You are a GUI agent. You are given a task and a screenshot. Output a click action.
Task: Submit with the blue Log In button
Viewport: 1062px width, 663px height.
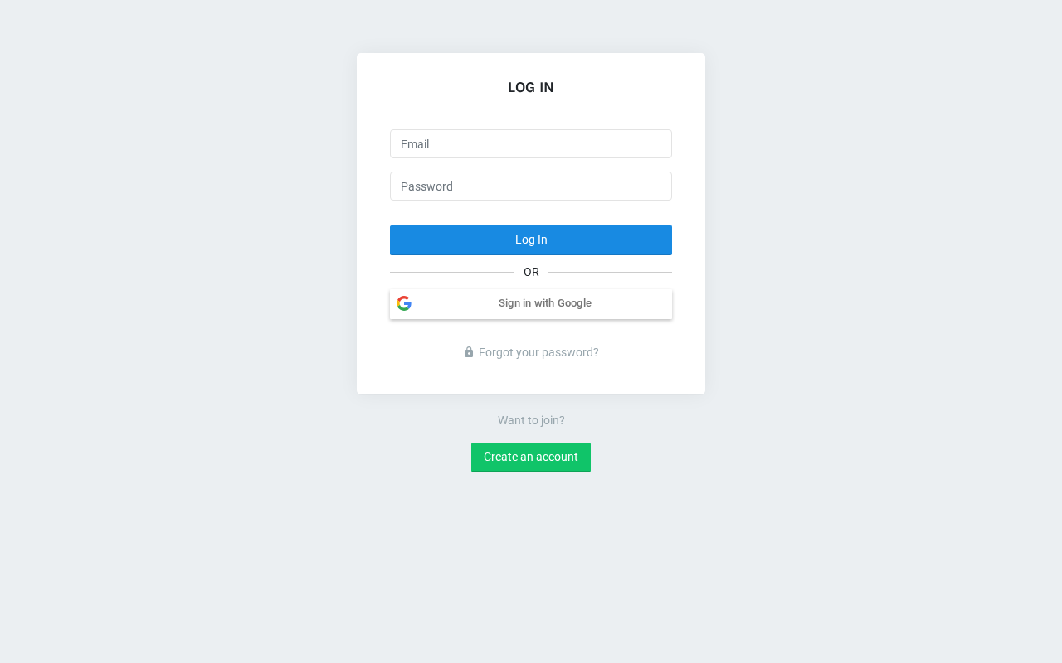point(531,240)
